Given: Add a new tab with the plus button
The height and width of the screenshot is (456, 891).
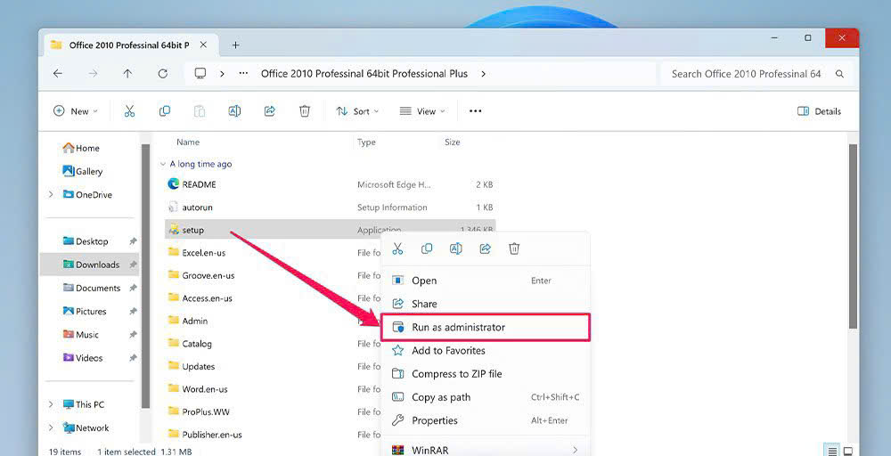Looking at the screenshot, I should click(x=235, y=45).
